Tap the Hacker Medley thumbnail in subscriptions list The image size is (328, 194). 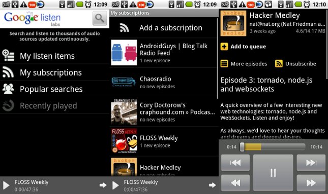coord(124,167)
